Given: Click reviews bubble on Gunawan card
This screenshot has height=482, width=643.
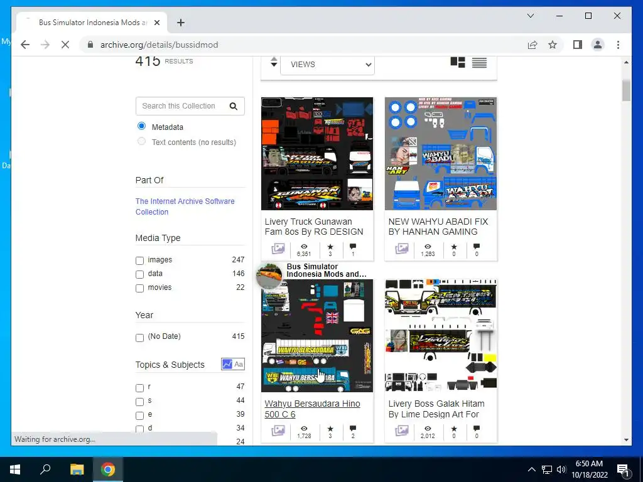Looking at the screenshot, I should pos(353,246).
